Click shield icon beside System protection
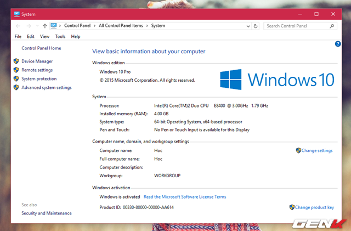This screenshot has height=231, width=351. [16, 78]
